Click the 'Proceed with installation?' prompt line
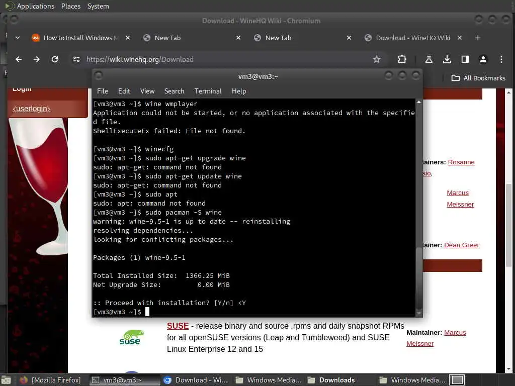This screenshot has height=386, width=515. point(169,303)
